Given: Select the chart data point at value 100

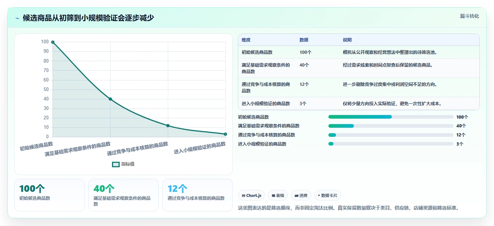Looking at the screenshot, I should (x=53, y=42).
